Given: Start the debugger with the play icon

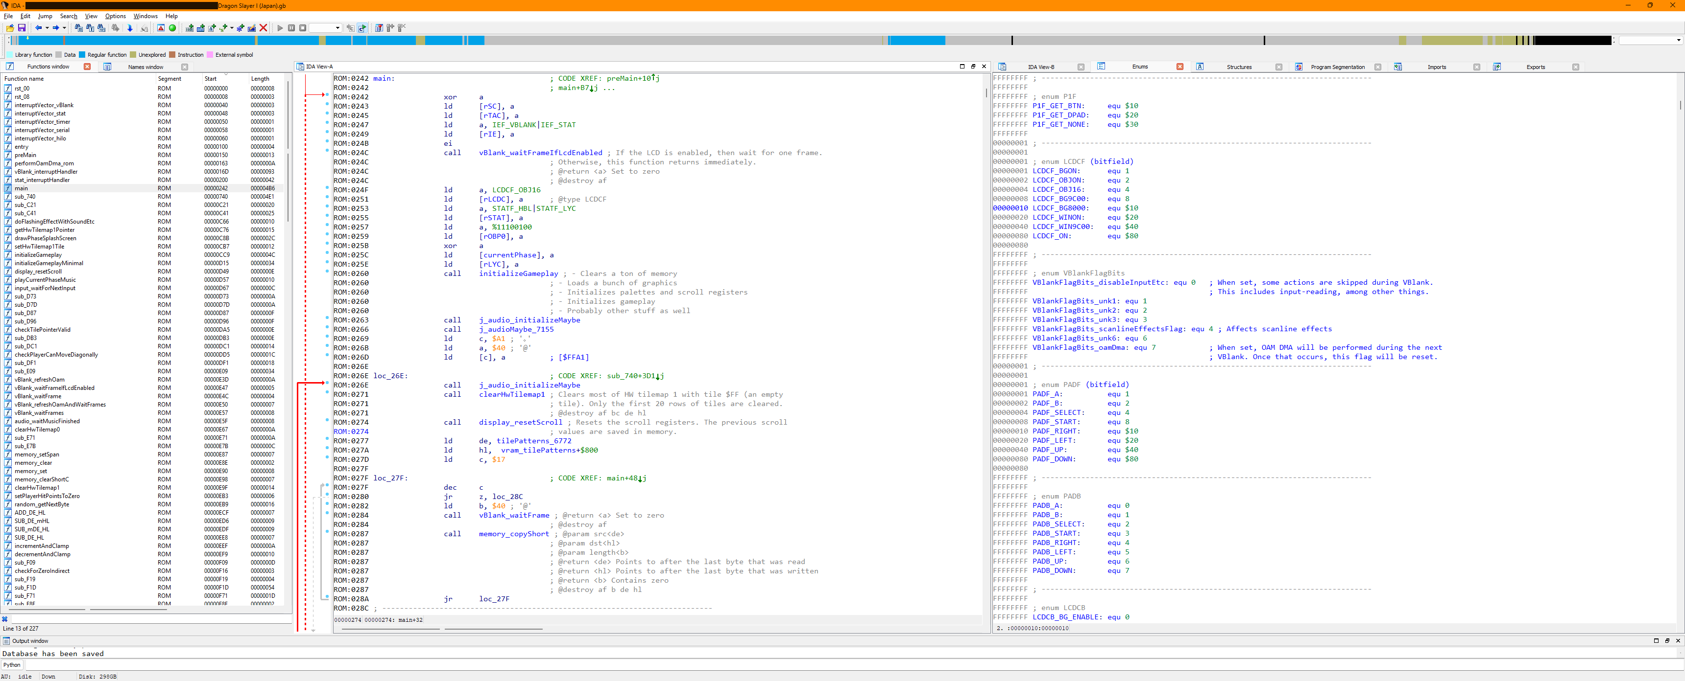Looking at the screenshot, I should pos(281,28).
